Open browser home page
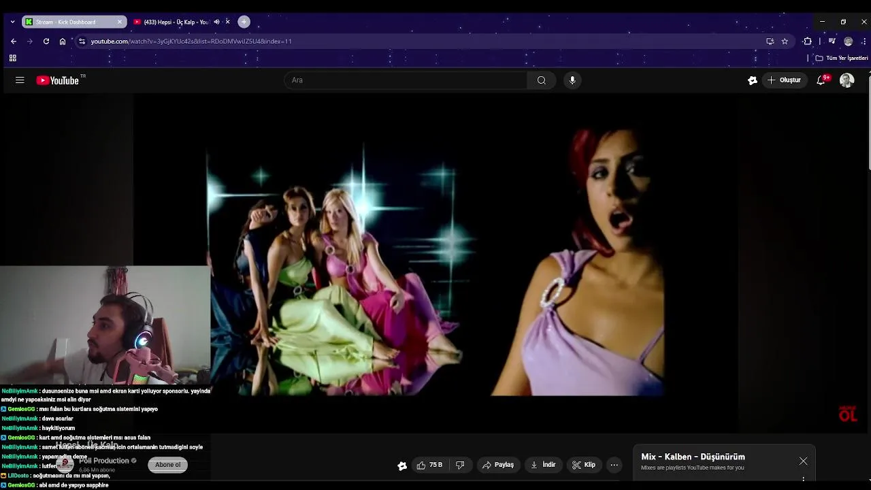871x490 pixels. coord(63,41)
